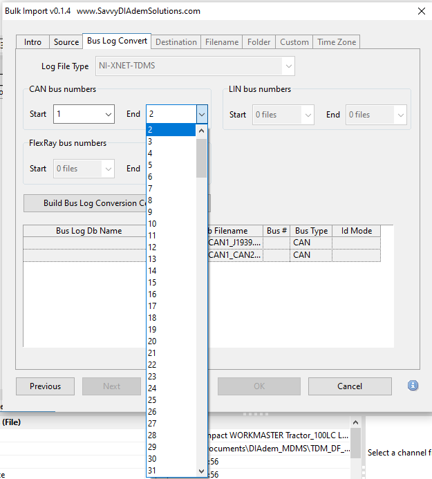Click Build Bus Log Conversion button
Viewport: 432px width, 479px height.
84,203
